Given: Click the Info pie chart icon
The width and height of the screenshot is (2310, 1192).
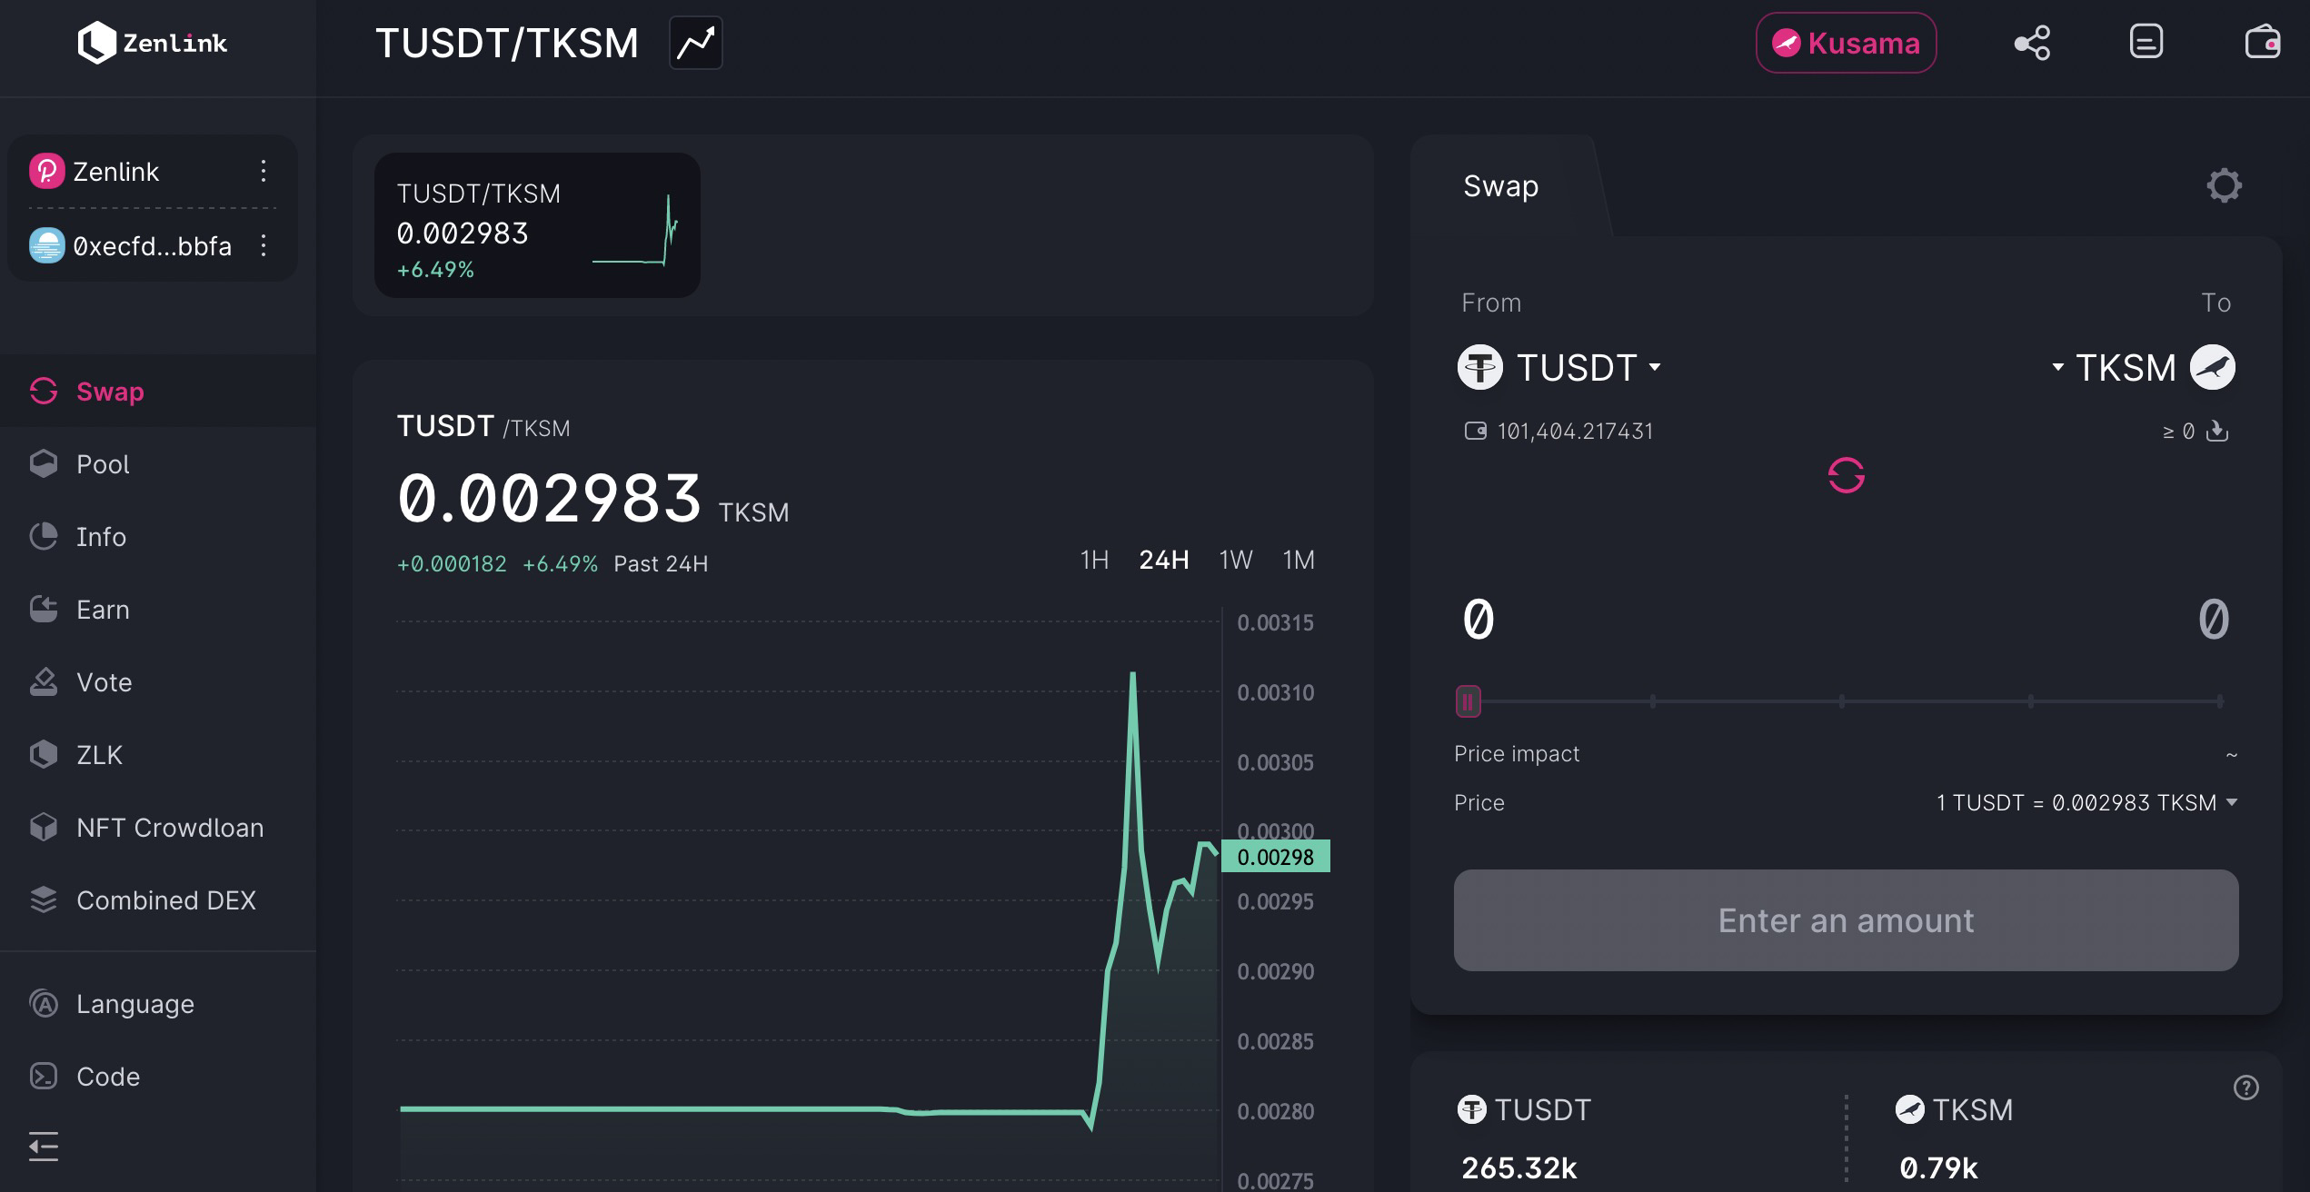Looking at the screenshot, I should point(43,536).
